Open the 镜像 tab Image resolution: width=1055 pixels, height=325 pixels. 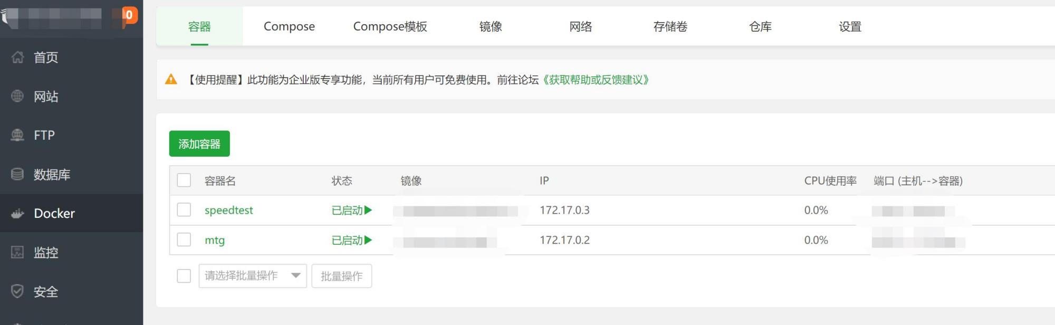click(x=491, y=26)
